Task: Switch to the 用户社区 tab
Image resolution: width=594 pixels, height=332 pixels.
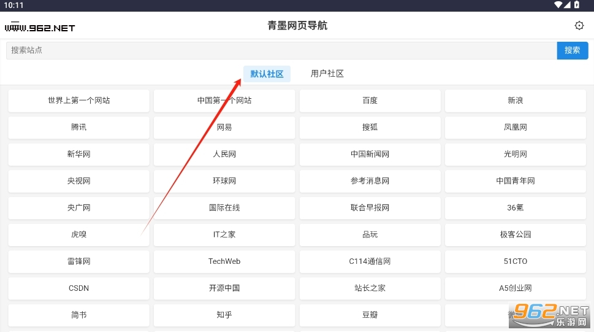Action: (327, 74)
